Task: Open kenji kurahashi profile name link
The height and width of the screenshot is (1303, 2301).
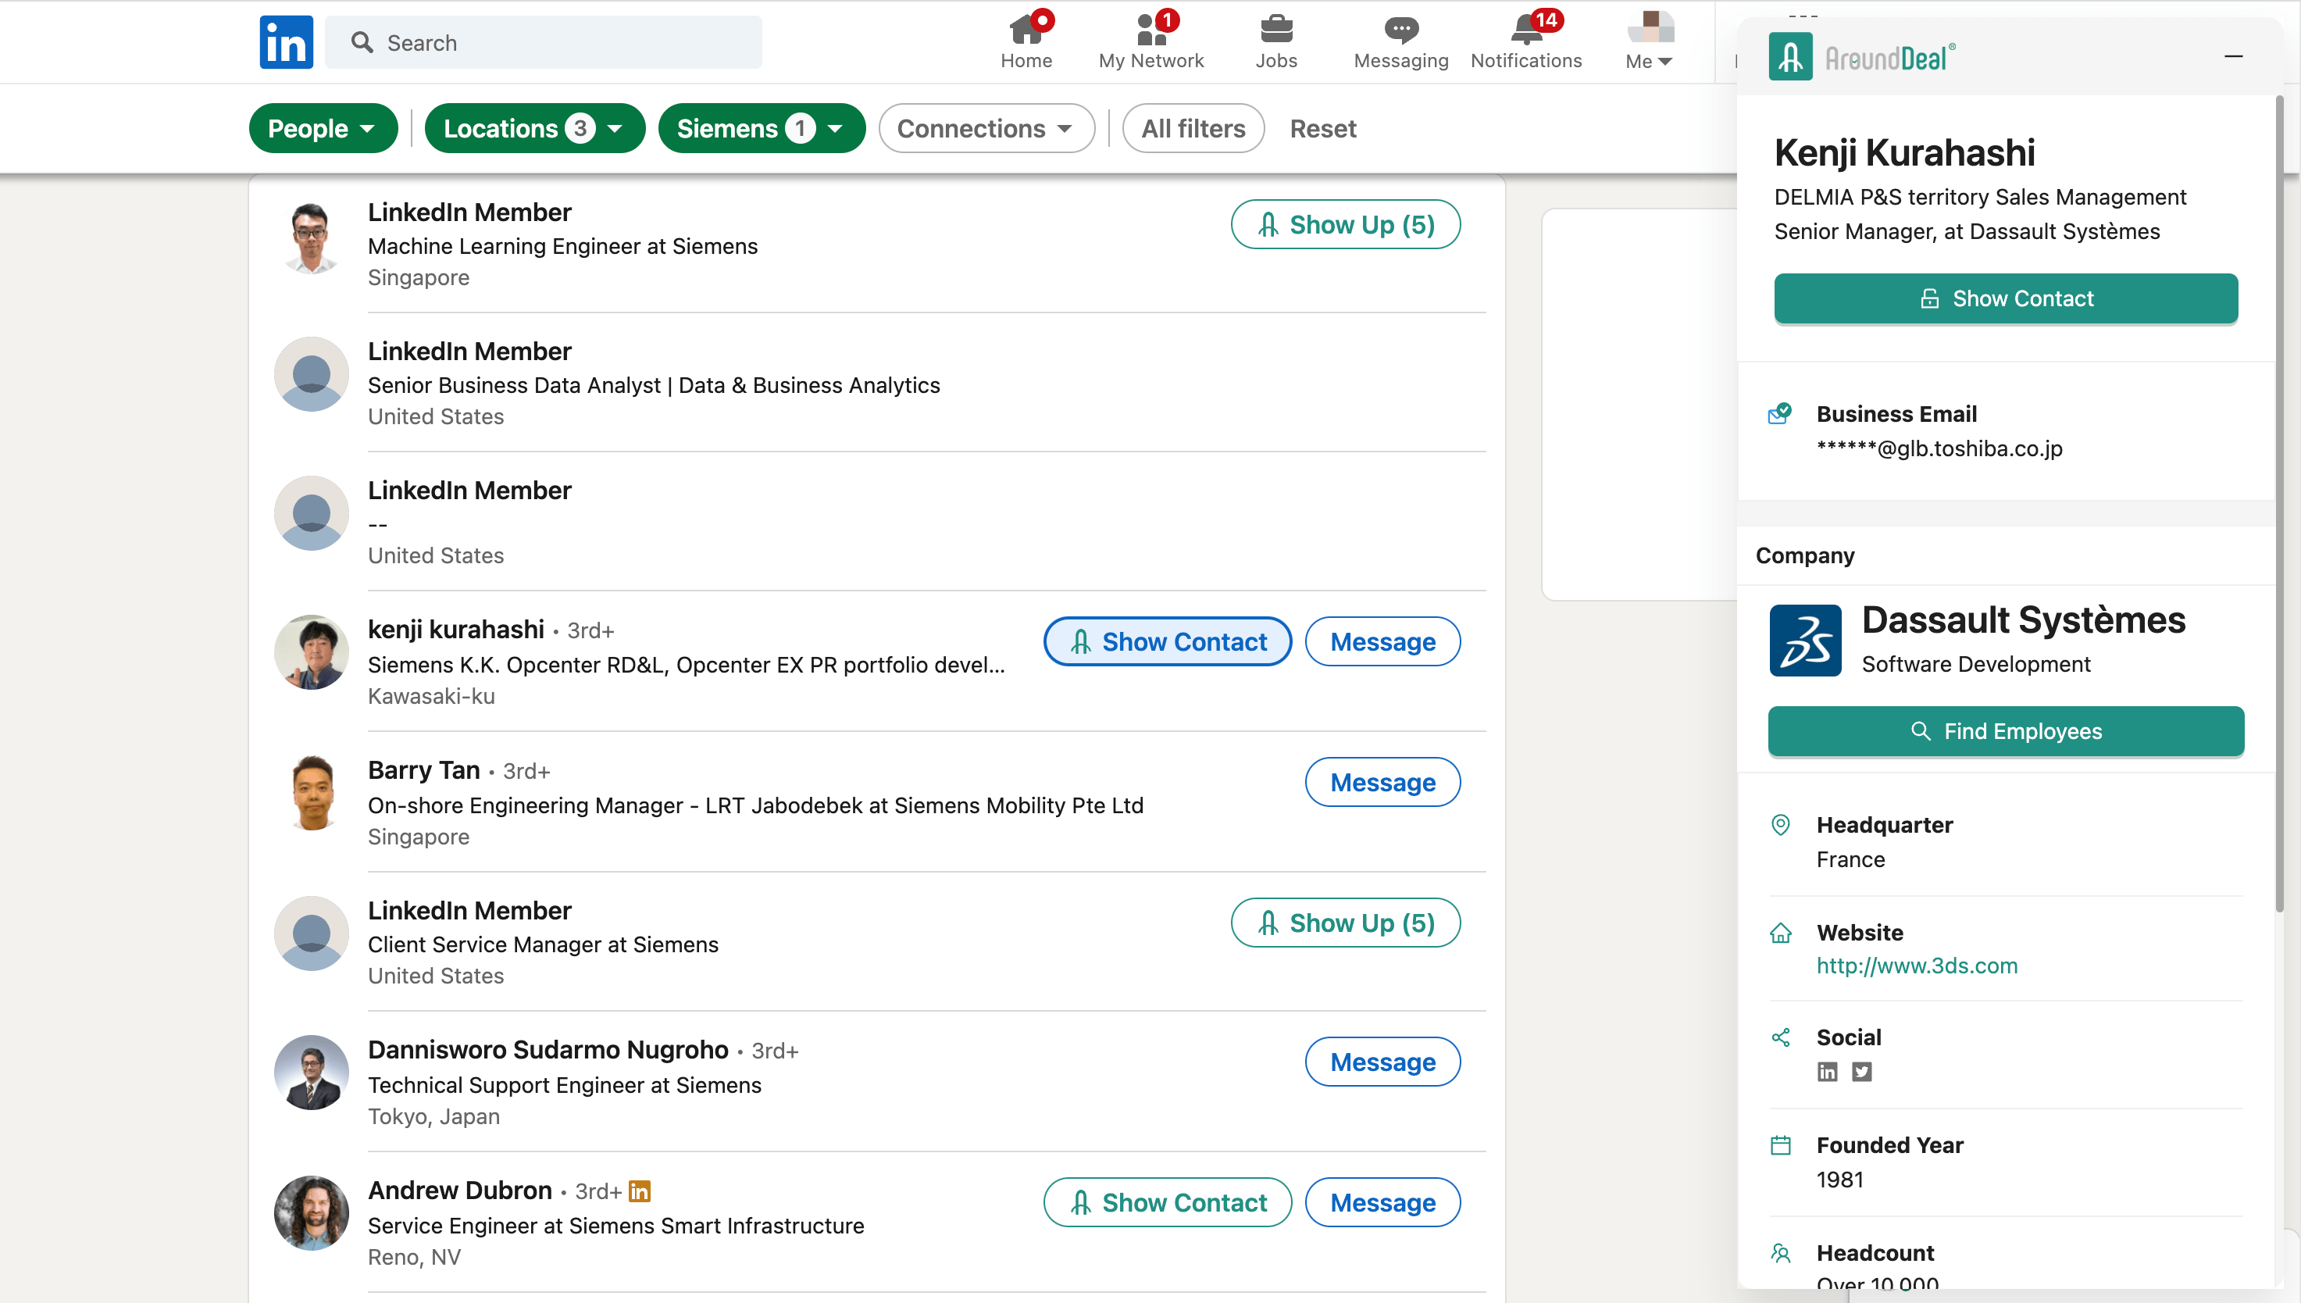Action: 455,629
